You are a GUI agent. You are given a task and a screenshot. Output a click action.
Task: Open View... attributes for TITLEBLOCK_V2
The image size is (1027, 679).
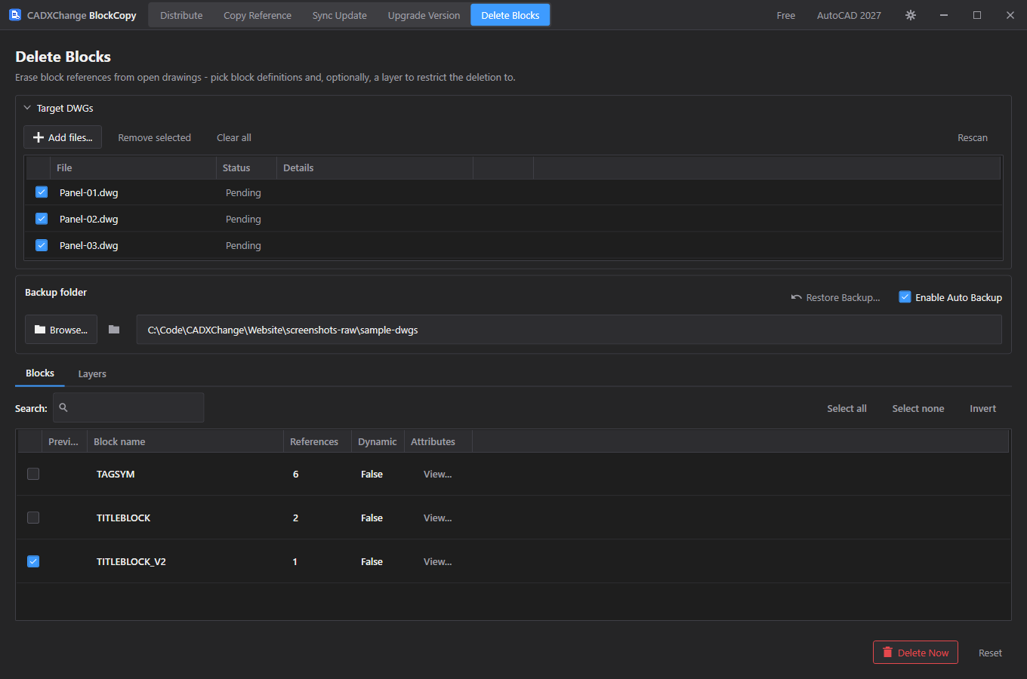click(437, 561)
